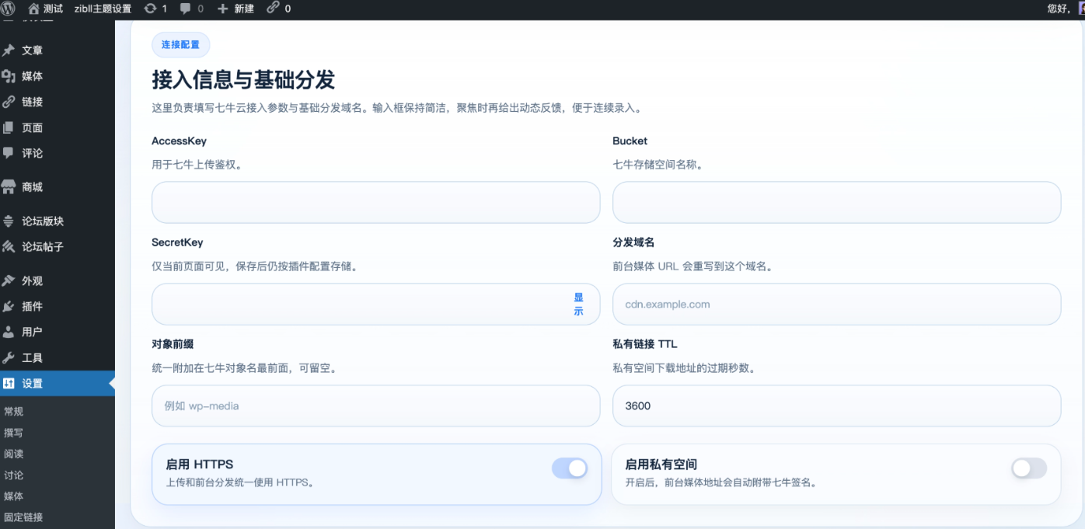Open 商城 store icon in sidebar
The height and width of the screenshot is (529, 1085).
(9, 187)
